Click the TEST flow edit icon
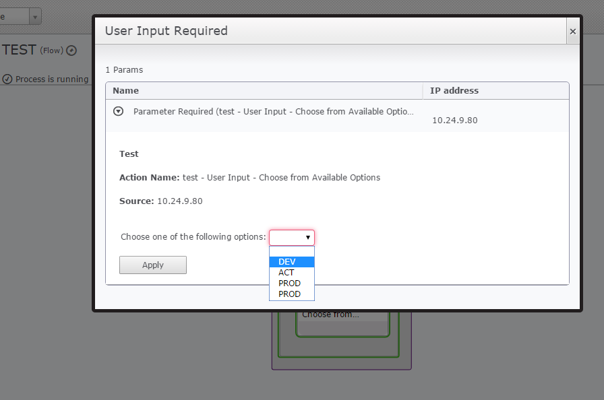This screenshot has height=400, width=604. coord(71,51)
